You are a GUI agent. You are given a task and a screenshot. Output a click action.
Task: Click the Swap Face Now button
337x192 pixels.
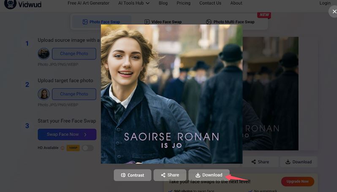click(x=67, y=135)
